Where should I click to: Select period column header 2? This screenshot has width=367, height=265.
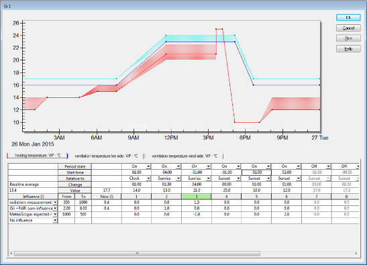166,197
